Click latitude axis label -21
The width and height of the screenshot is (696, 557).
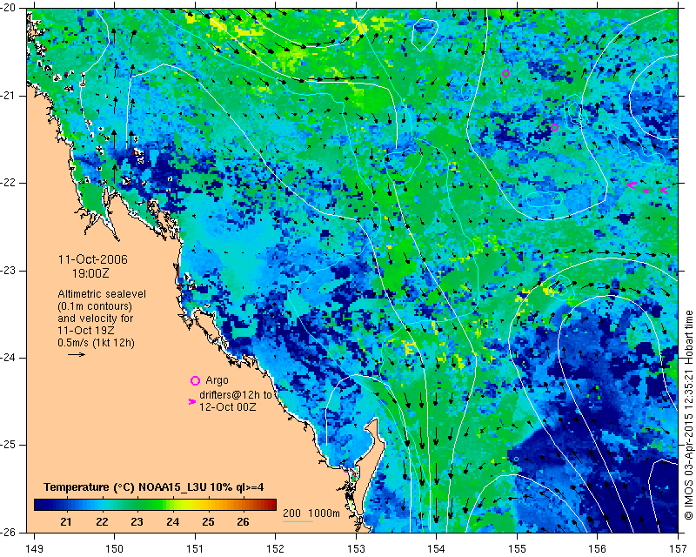pos(9,96)
